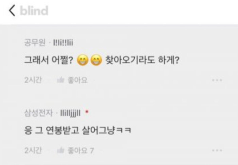
Task: Open profile of user l!li!!lii
Action: (x=63, y=43)
